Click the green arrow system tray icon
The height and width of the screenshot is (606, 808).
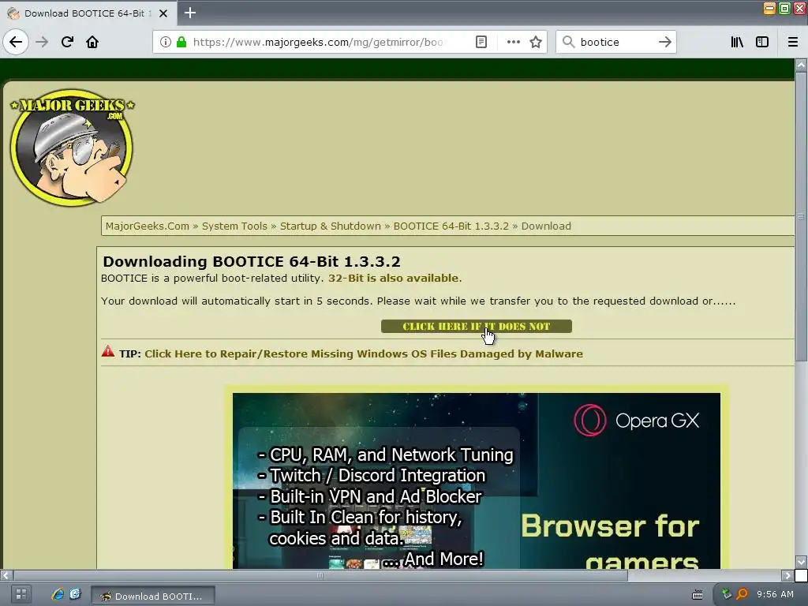727,595
